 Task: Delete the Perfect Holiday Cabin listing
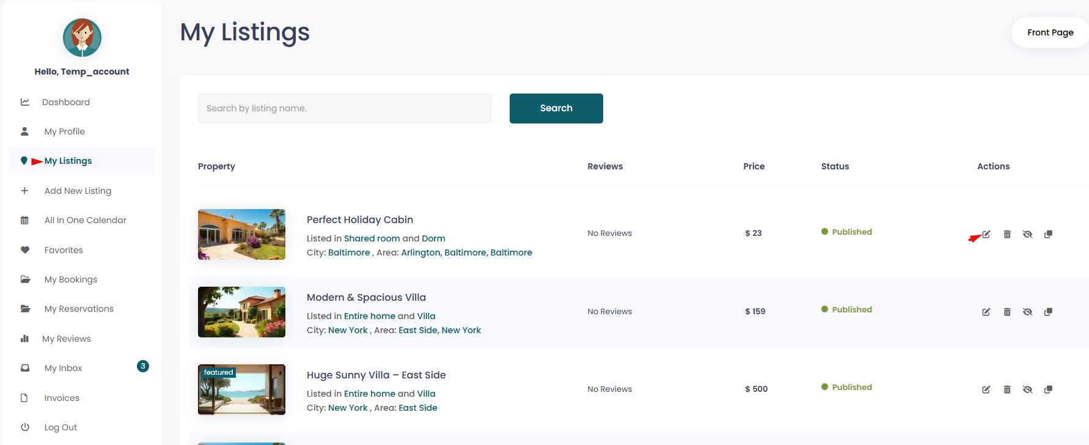[1007, 234]
